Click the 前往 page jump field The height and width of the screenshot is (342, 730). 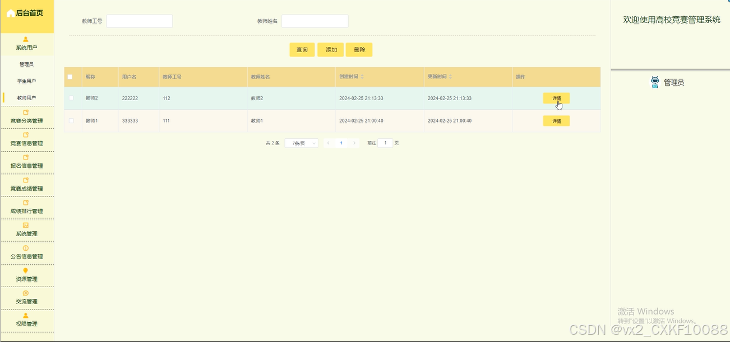[385, 143]
